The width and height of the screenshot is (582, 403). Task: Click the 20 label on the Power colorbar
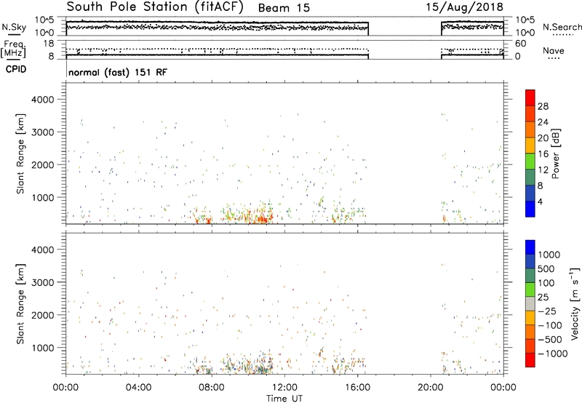point(543,138)
